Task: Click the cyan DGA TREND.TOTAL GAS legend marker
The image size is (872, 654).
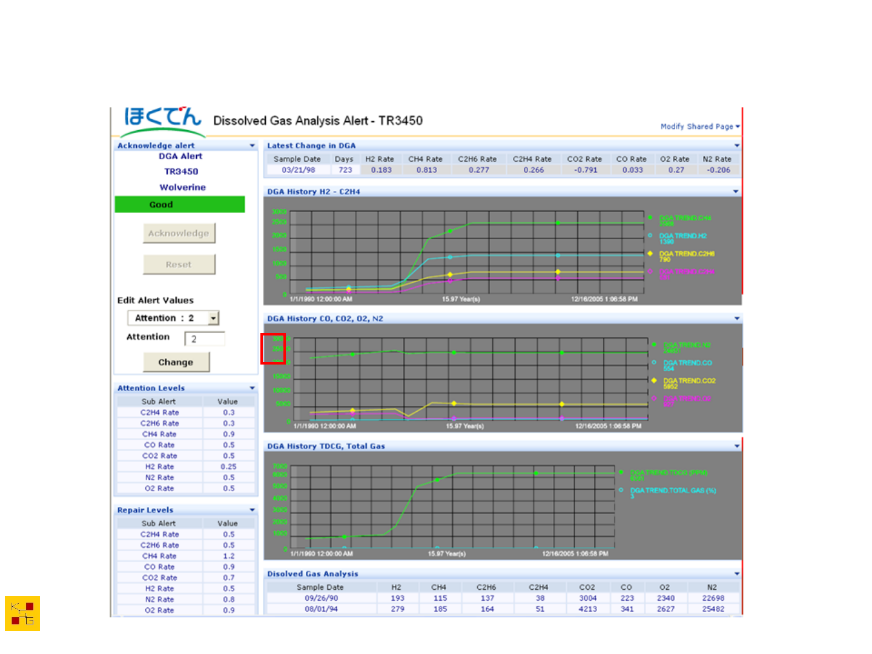Action: [621, 490]
